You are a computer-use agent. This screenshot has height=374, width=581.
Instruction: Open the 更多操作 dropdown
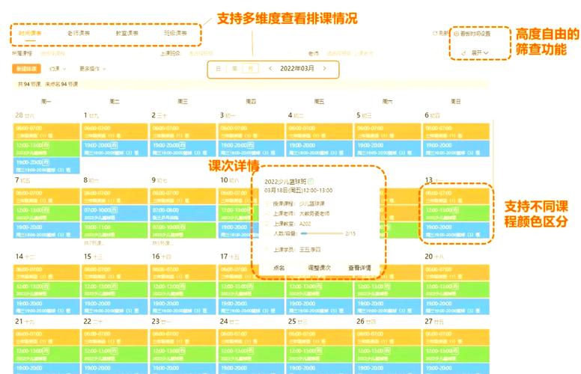pos(93,69)
